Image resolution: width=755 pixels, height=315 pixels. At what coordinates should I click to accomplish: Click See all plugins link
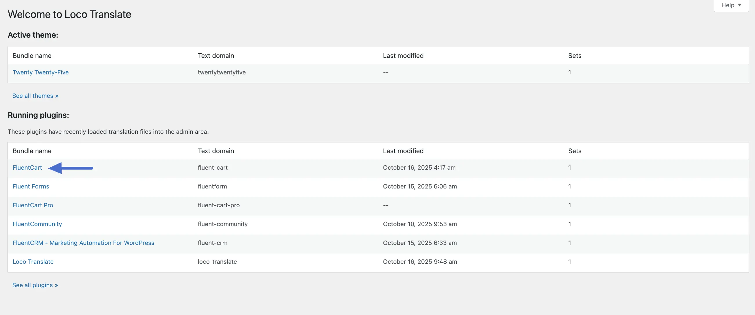point(35,285)
